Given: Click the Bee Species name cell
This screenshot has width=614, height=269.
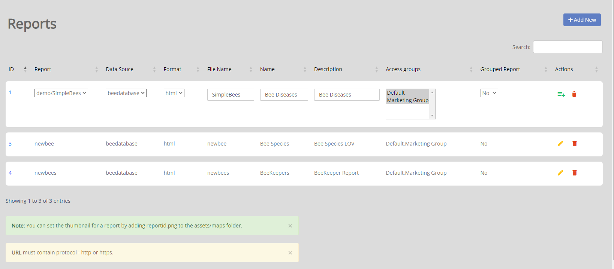Looking at the screenshot, I should (x=274, y=144).
